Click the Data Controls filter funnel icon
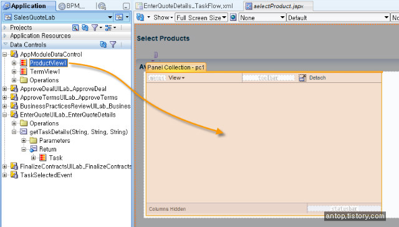Screen dimensions: 399x227 tap(113, 44)
